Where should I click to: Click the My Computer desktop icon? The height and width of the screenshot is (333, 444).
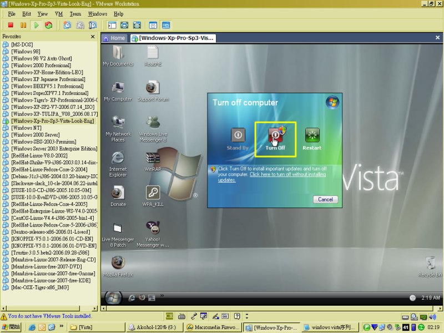(x=118, y=91)
